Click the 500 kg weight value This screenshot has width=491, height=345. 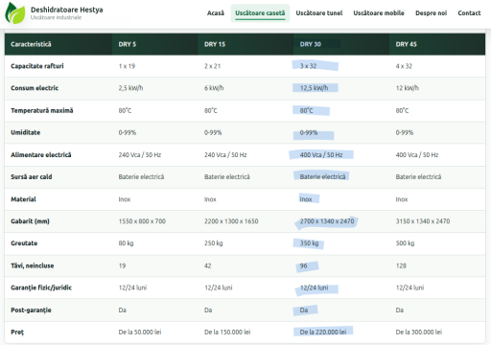(x=405, y=243)
